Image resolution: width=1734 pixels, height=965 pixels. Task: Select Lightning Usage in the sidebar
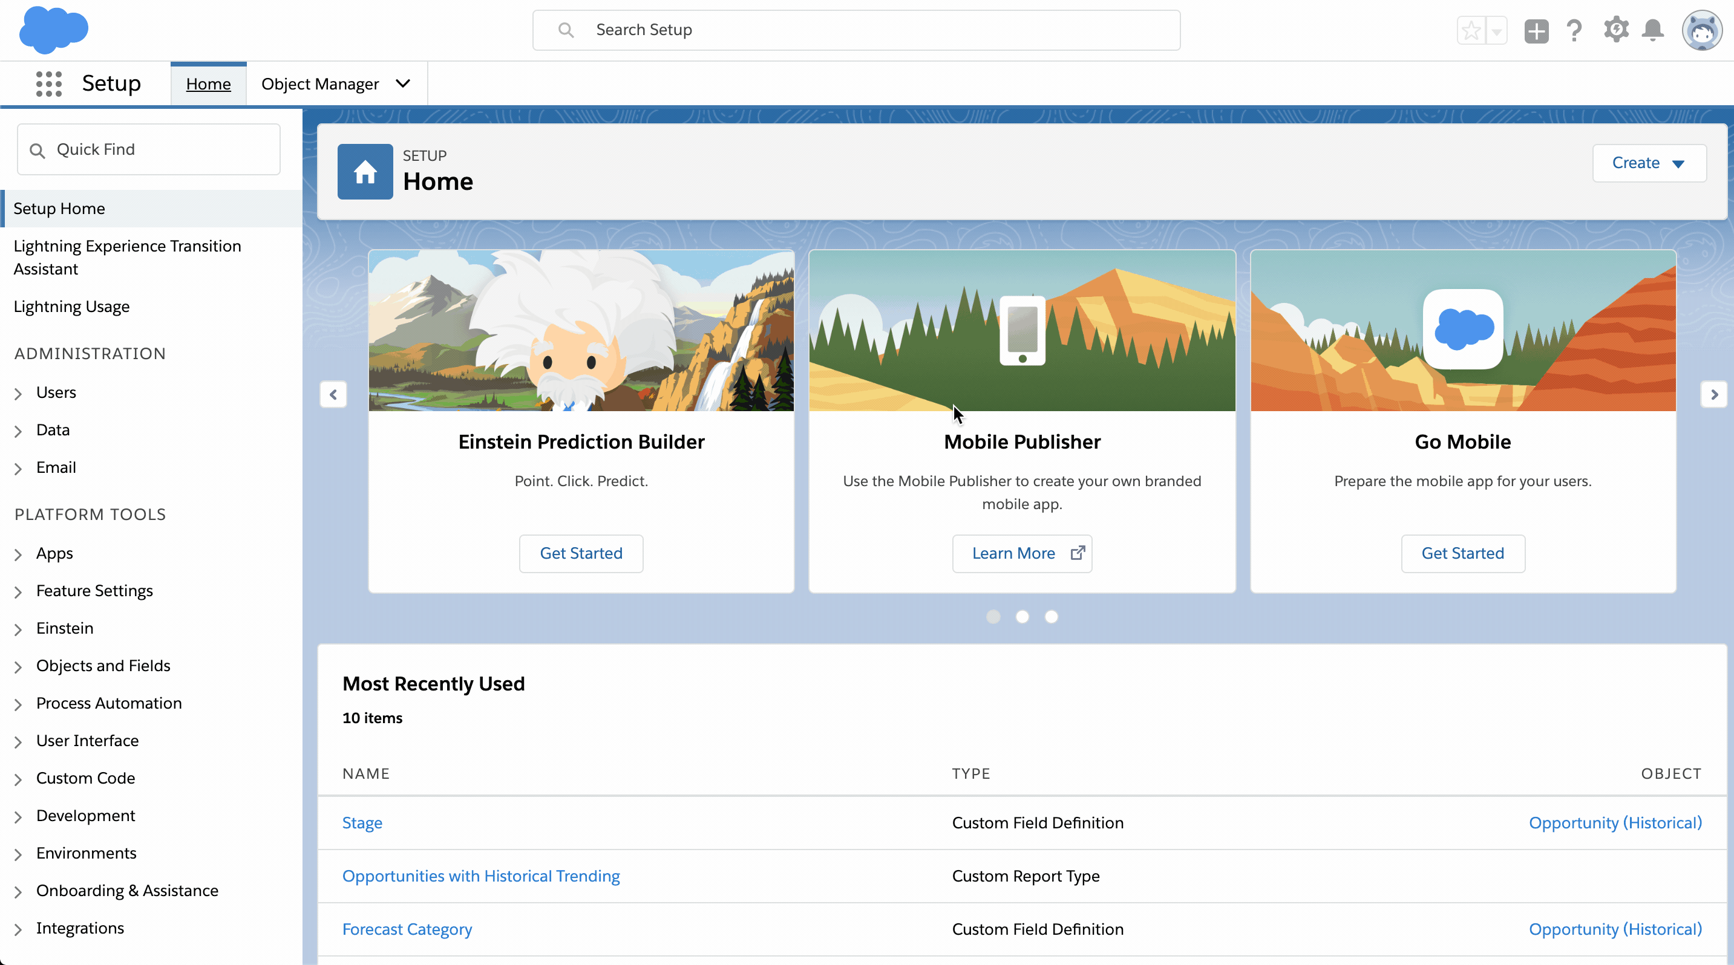[71, 307]
